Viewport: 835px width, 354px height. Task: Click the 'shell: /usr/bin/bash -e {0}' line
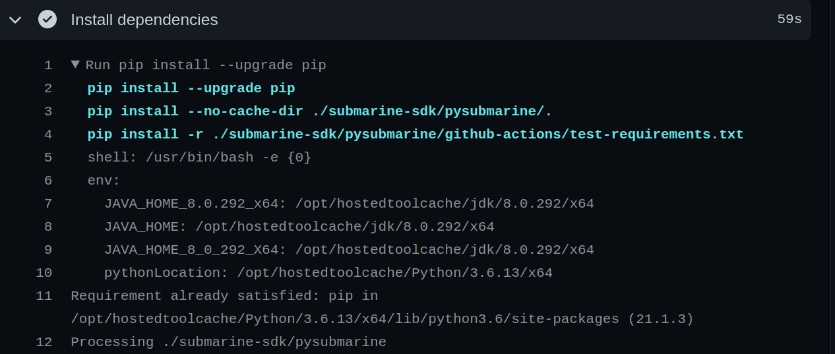(199, 158)
